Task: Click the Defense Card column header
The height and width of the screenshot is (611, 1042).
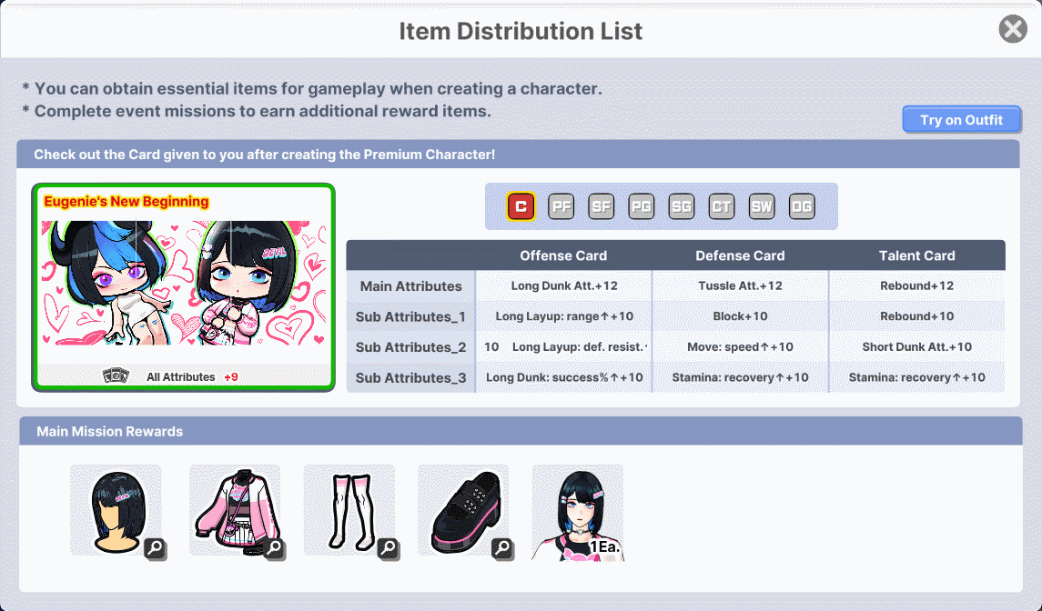Action: (x=740, y=255)
